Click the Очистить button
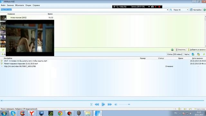 pyautogui.click(x=181, y=50)
